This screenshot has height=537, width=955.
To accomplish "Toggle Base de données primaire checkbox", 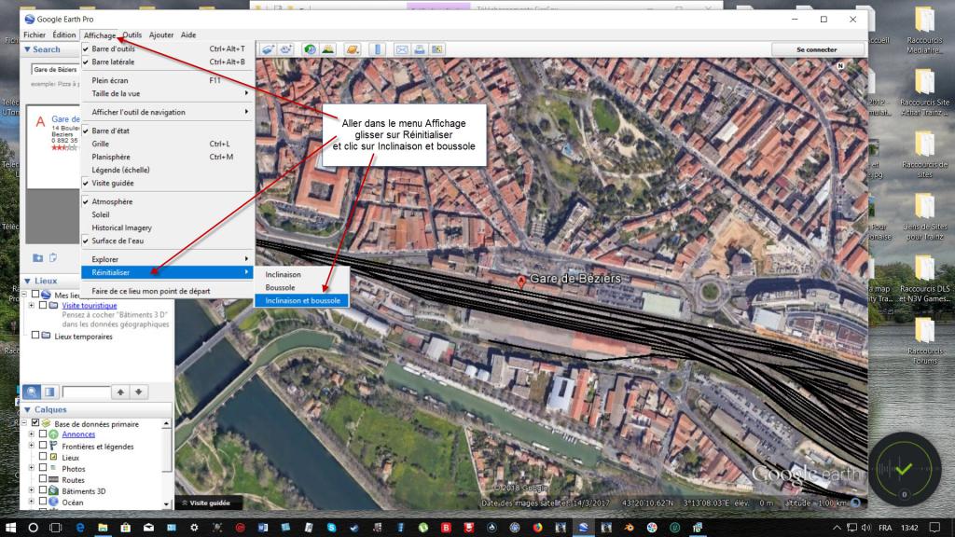I will (x=35, y=422).
